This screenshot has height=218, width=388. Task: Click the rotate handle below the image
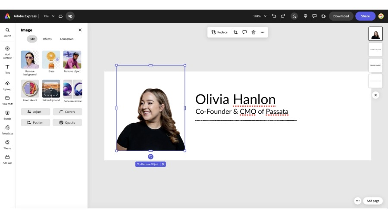pyautogui.click(x=150, y=157)
